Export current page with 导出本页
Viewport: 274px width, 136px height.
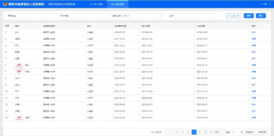(x=249, y=132)
